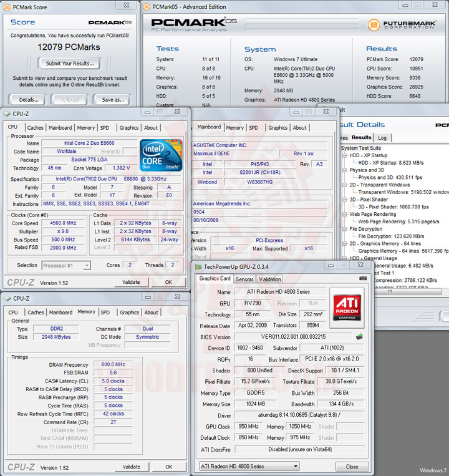The height and width of the screenshot is (476, 449).
Task: Click the Futuremark Corporation logo
Action: [x=402, y=24]
